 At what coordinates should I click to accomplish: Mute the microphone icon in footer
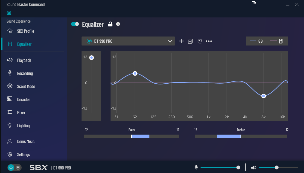click(196, 167)
